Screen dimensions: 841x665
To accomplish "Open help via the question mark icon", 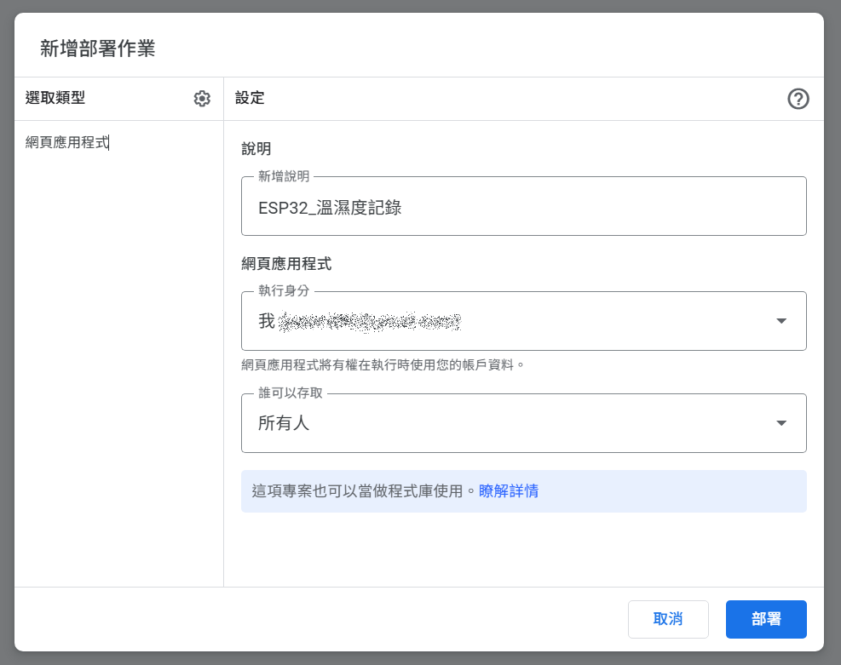I will (x=798, y=99).
